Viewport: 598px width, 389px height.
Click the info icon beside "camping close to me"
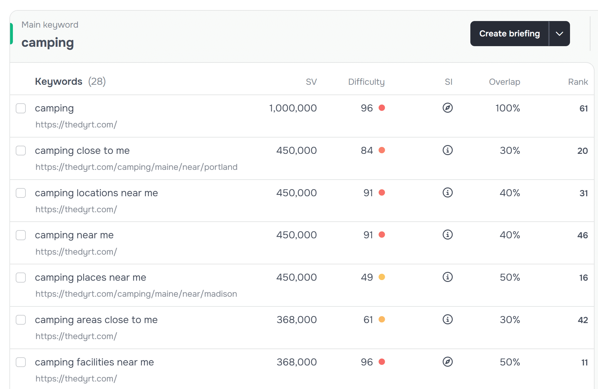[447, 150]
